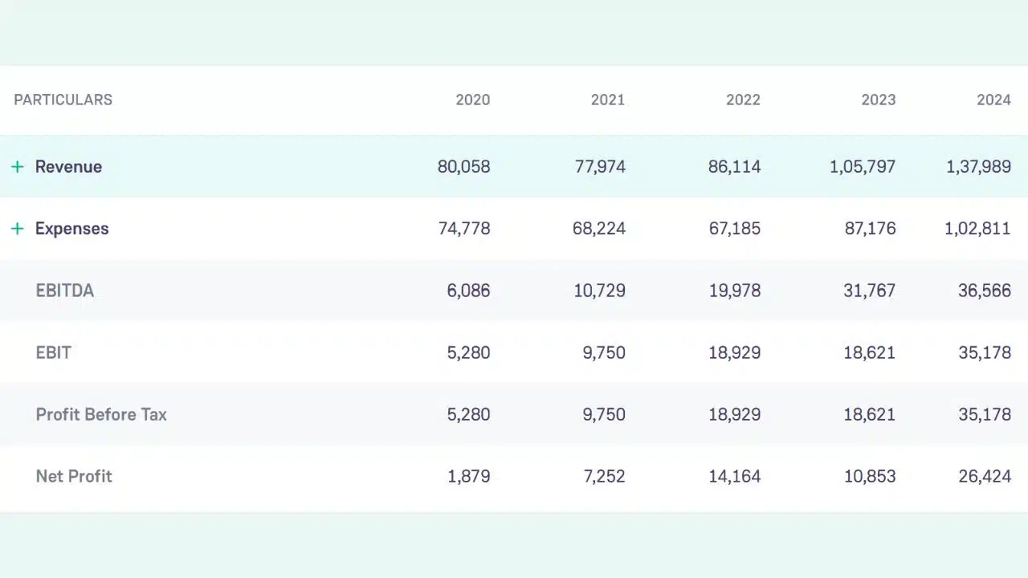Viewport: 1028px width, 578px height.
Task: Click EBIT row value 18,621
Action: [871, 352]
